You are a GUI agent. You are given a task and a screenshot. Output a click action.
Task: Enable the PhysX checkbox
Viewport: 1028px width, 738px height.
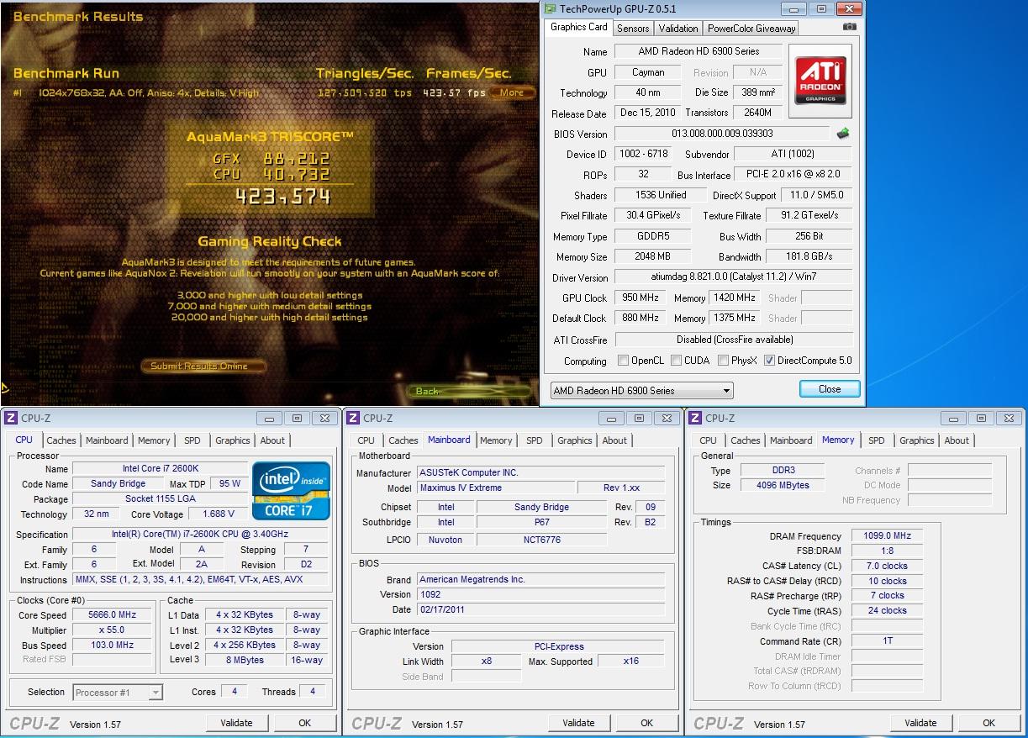(x=723, y=361)
